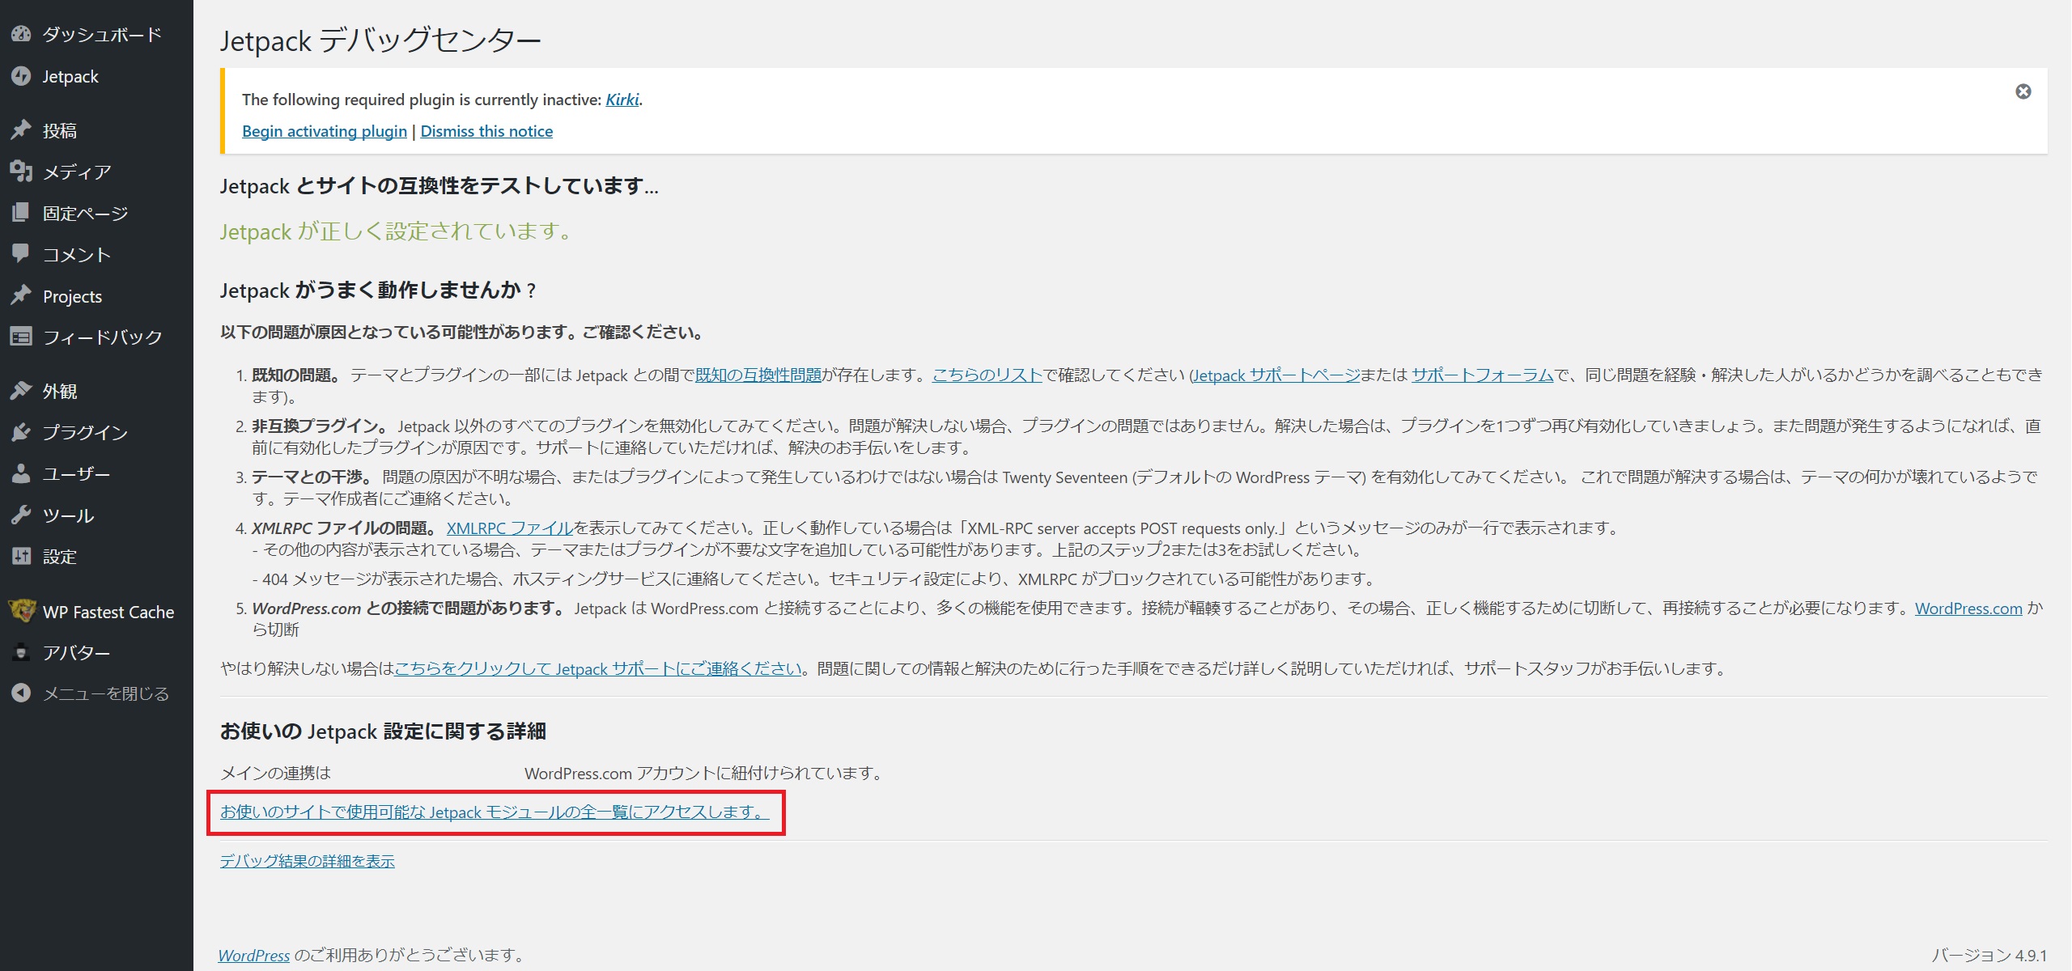Open the 既知の互換性問題 link
Image resolution: width=2072 pixels, height=971 pixels.
(x=758, y=375)
